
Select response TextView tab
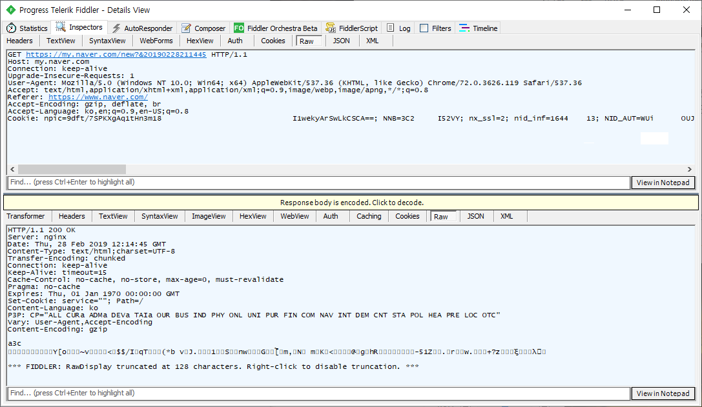(113, 216)
